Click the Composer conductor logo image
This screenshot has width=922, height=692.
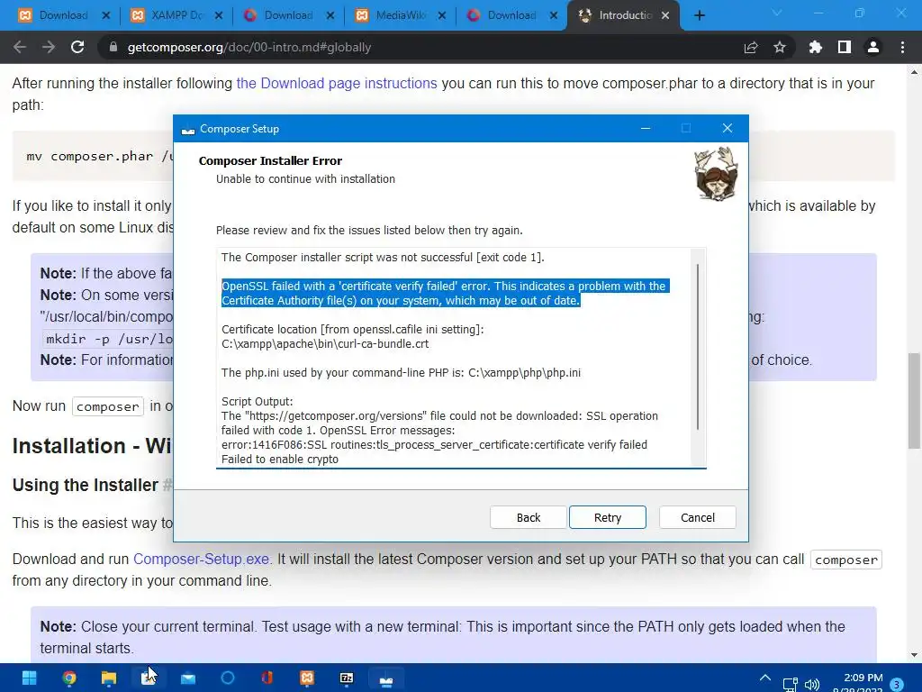point(715,173)
